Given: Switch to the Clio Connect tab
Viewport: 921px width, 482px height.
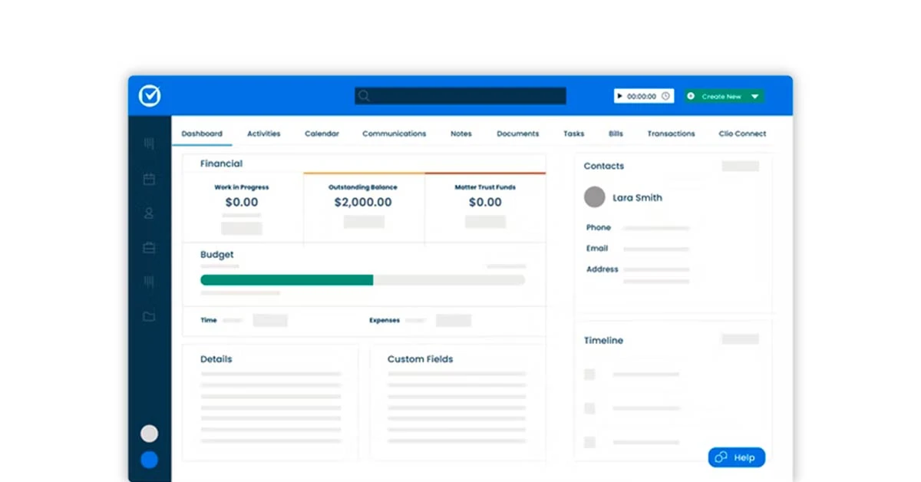Looking at the screenshot, I should click(741, 133).
